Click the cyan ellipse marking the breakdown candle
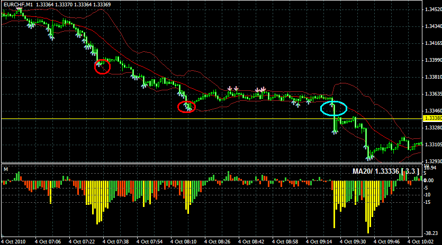 click(x=333, y=109)
